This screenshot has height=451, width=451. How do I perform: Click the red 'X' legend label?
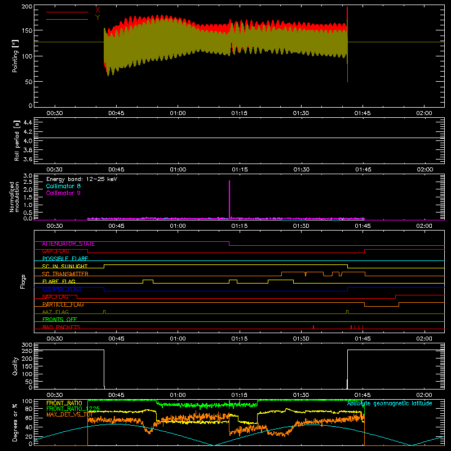click(x=98, y=10)
